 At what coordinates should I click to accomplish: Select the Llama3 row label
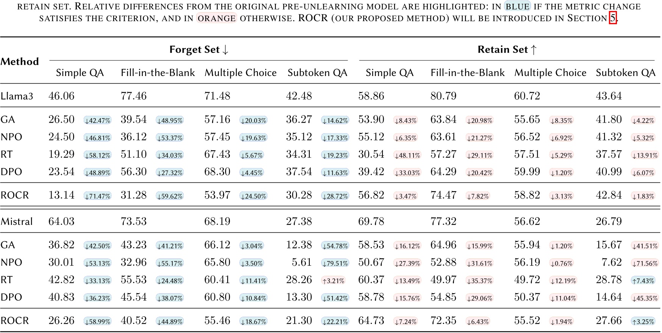click(17, 96)
